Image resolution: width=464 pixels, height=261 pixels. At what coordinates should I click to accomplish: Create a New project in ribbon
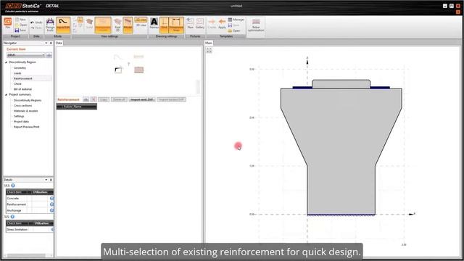pyautogui.click(x=20, y=20)
